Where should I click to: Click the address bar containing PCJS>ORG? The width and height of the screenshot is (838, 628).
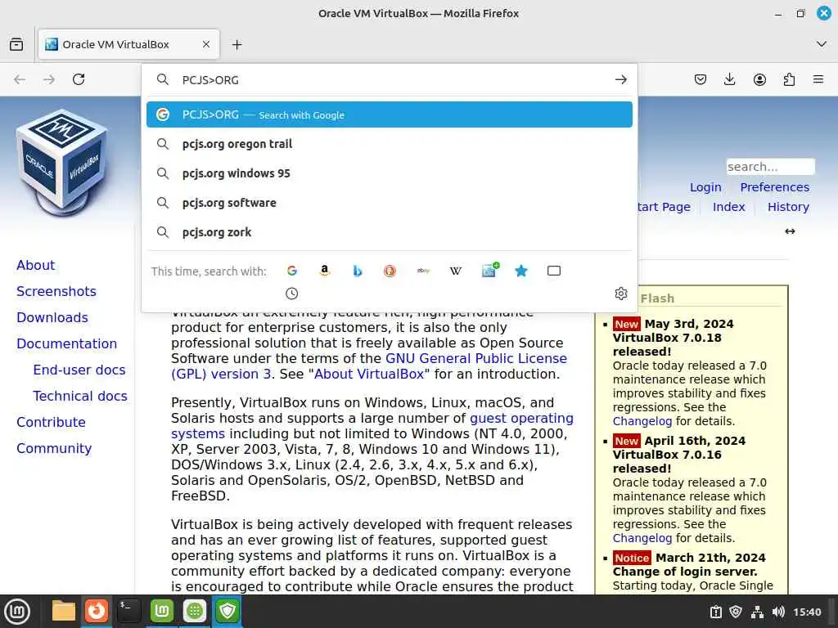click(x=390, y=80)
